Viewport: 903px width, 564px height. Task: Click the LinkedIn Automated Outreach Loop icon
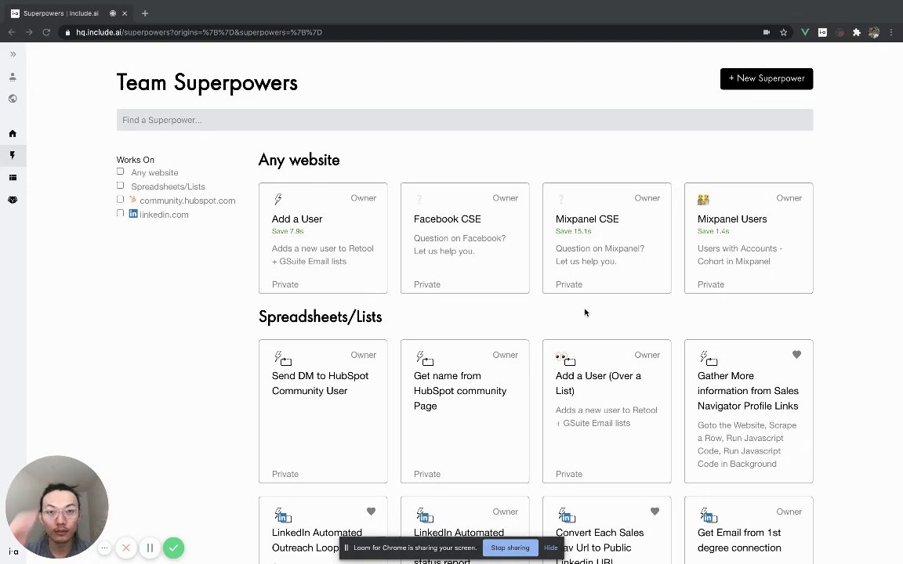tap(283, 515)
